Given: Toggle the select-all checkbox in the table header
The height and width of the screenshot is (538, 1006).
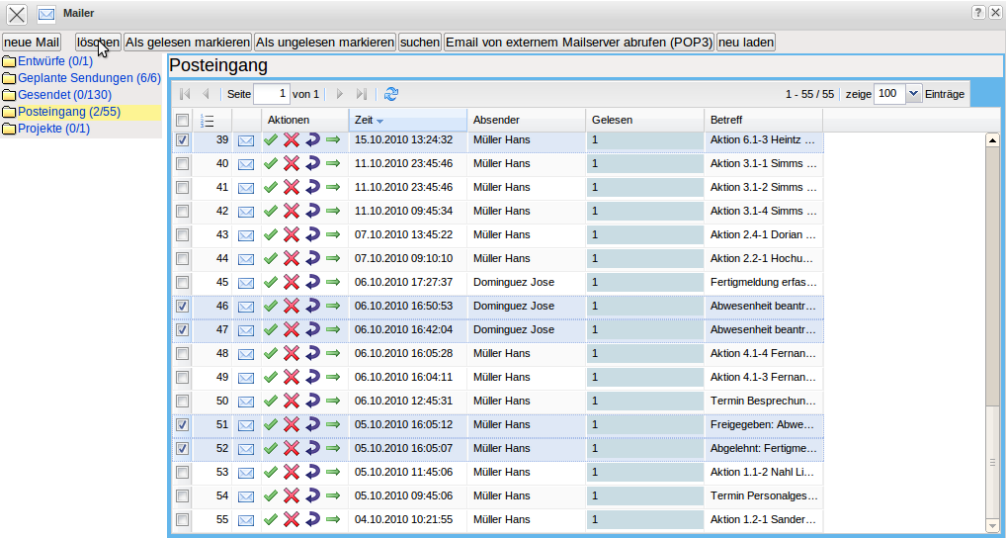Looking at the screenshot, I should [182, 120].
